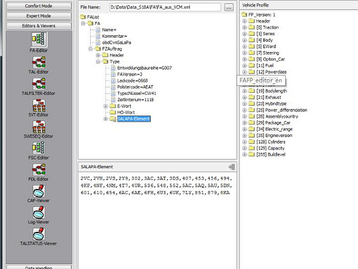Open the FSC-Editor tool

pyautogui.click(x=39, y=148)
